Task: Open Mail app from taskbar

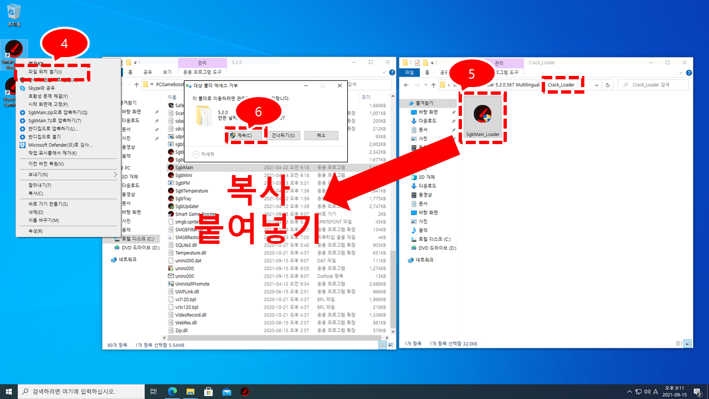Action: (227, 391)
